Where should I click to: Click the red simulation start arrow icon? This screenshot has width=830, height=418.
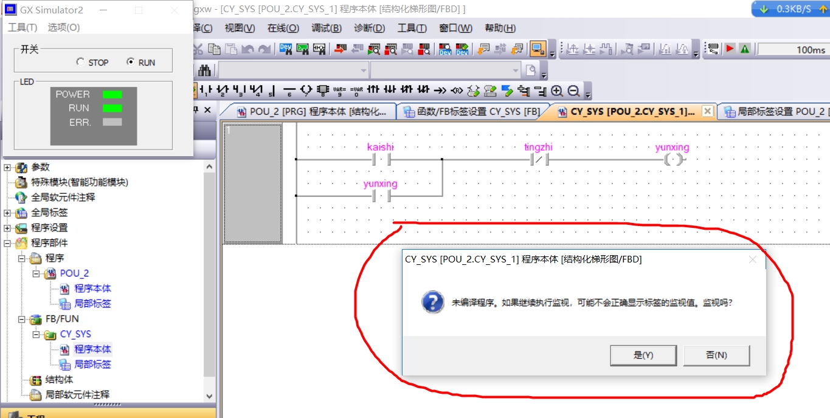point(730,49)
